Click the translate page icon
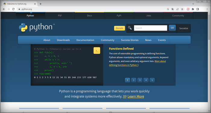 tap(173, 9)
